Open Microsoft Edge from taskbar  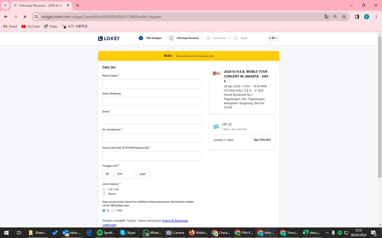click(89, 233)
